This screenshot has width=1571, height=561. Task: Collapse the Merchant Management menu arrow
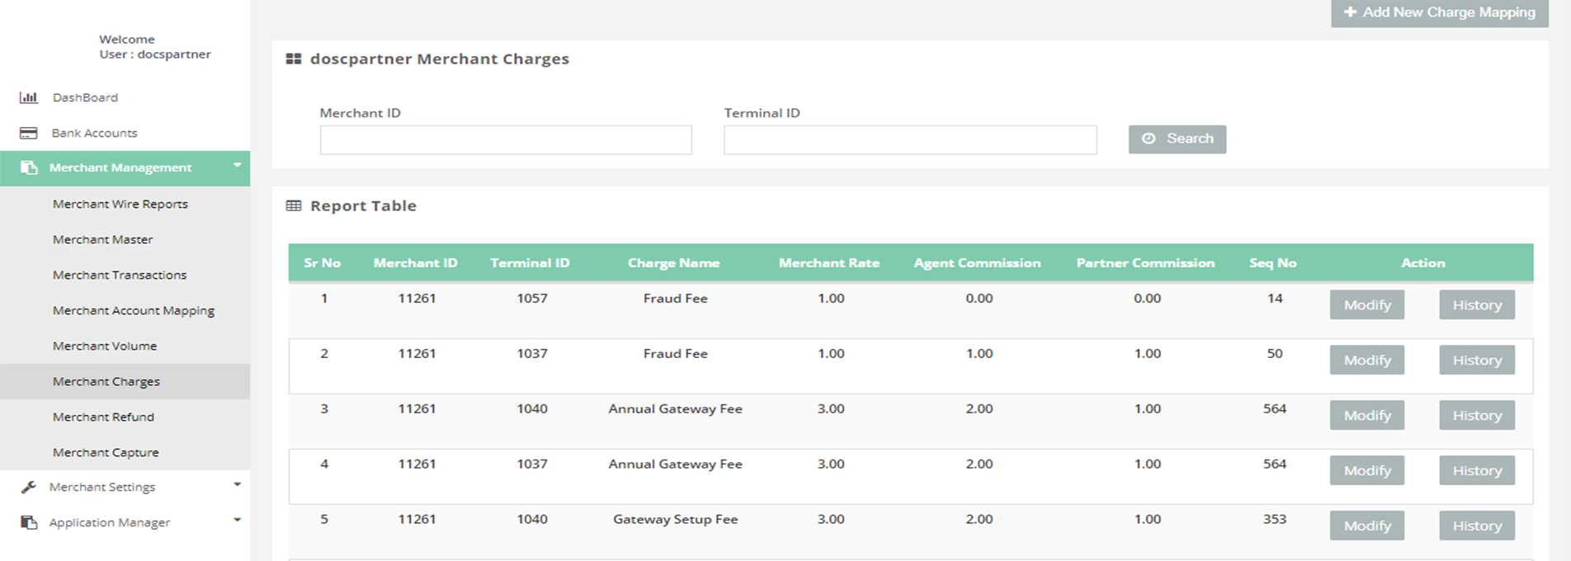pyautogui.click(x=237, y=166)
